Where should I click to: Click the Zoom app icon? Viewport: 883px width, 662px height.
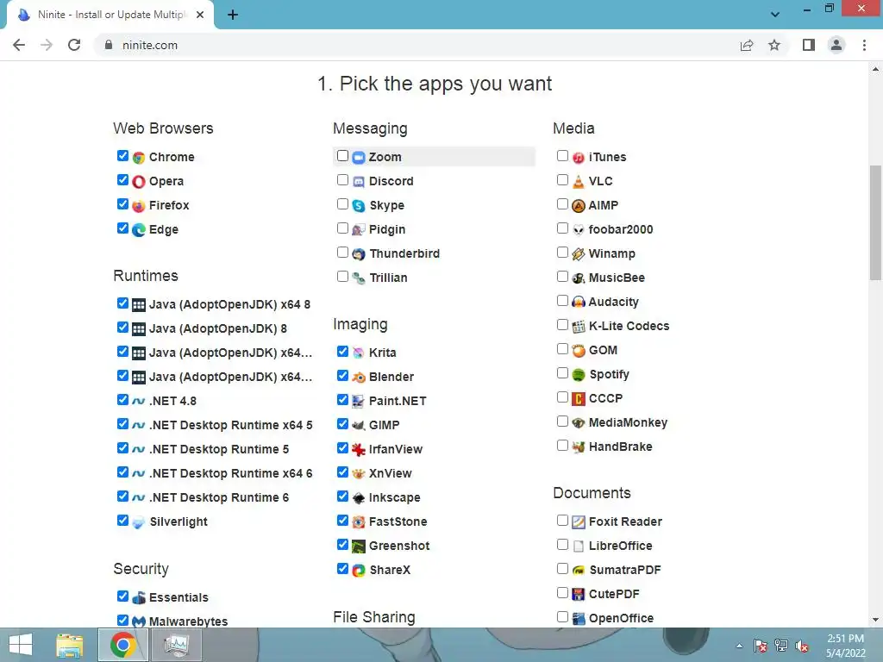point(359,158)
